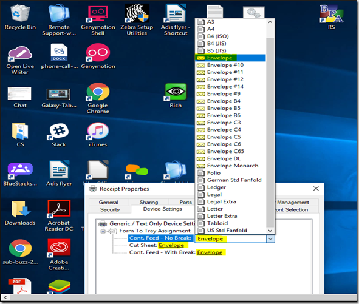This screenshot has width=359, height=304.
Task: Open the Zebra Setup Utilities icon
Action: tap(137, 20)
